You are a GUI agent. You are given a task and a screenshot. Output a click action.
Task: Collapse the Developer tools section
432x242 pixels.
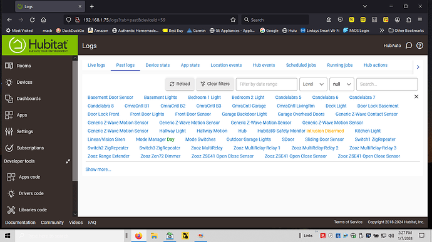pyautogui.click(x=68, y=161)
